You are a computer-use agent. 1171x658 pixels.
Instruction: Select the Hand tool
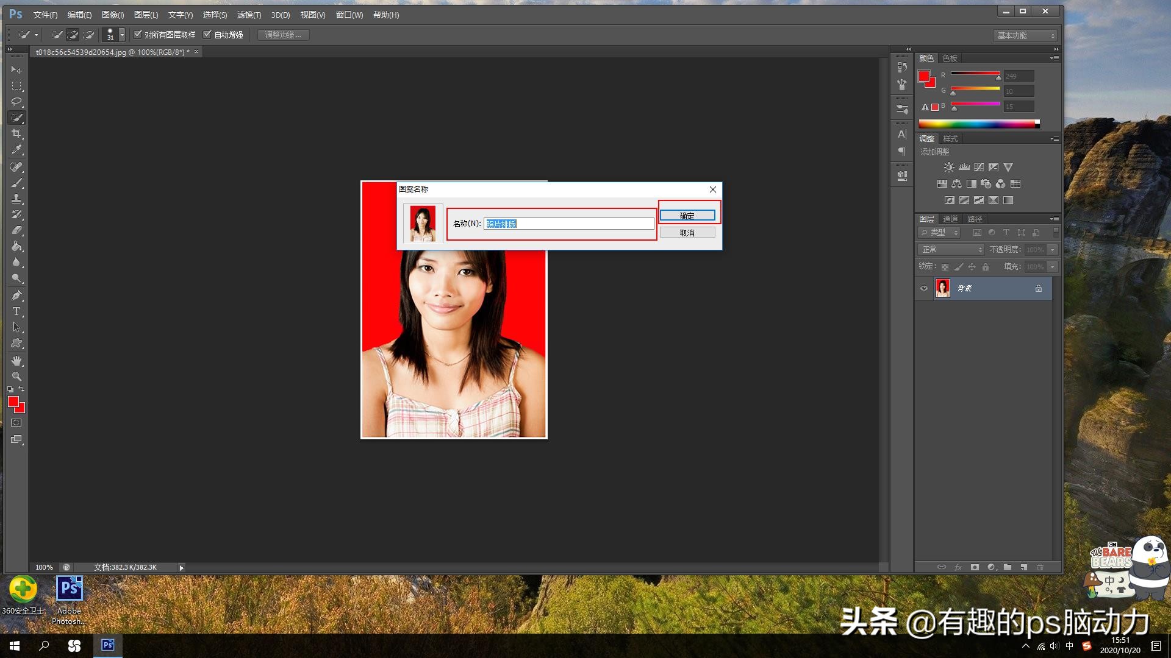[16, 361]
